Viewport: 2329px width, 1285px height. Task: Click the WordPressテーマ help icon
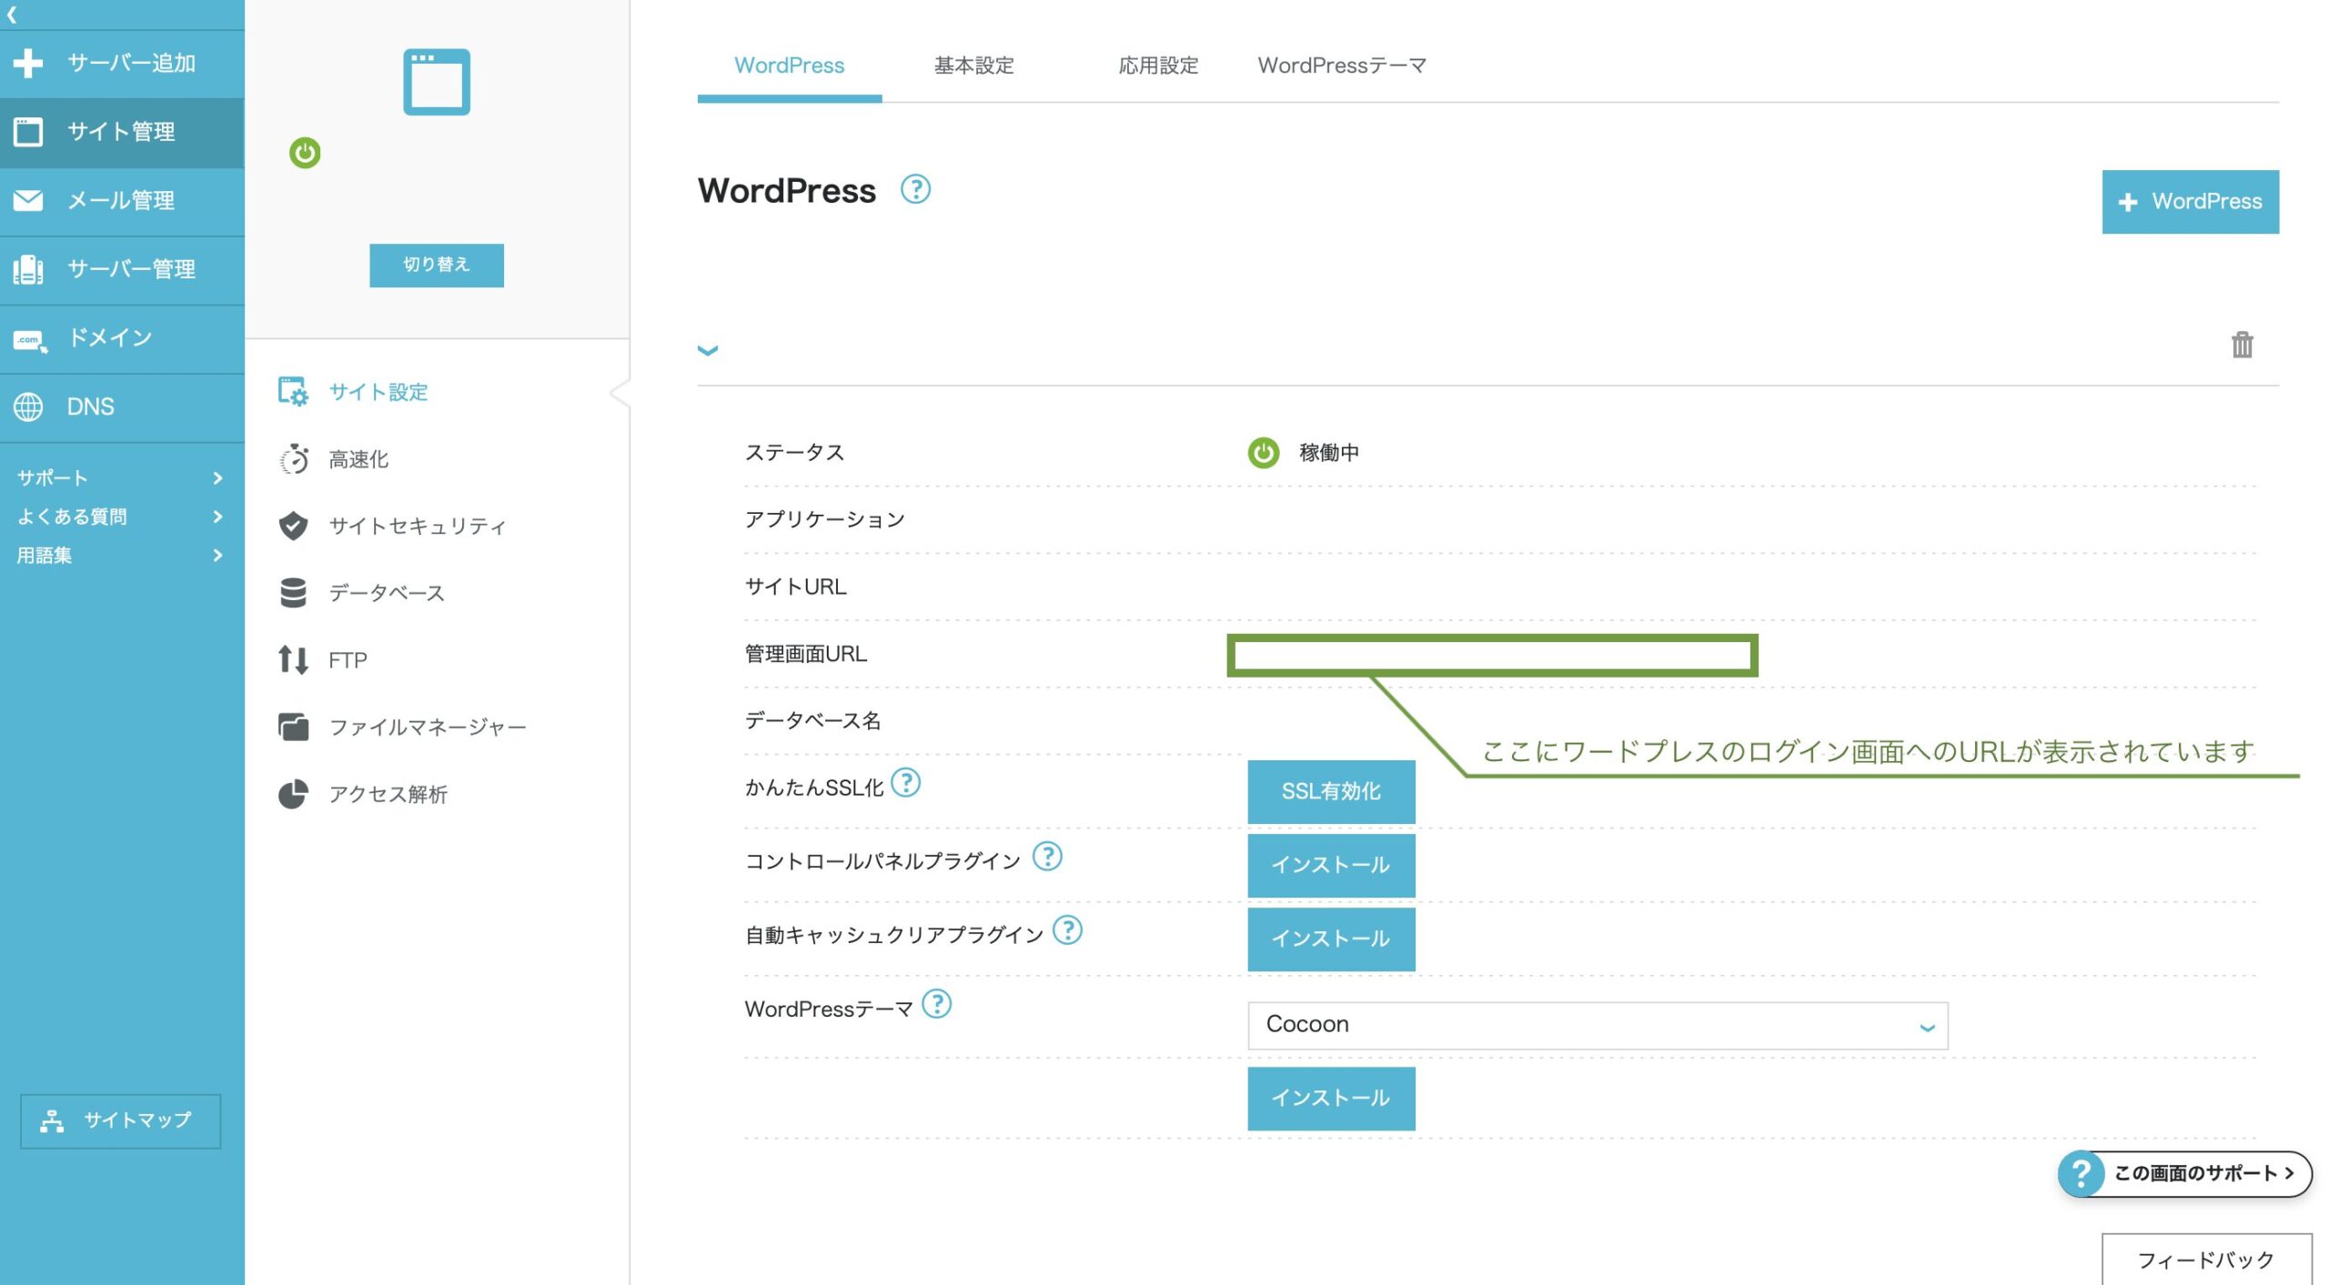936,1004
